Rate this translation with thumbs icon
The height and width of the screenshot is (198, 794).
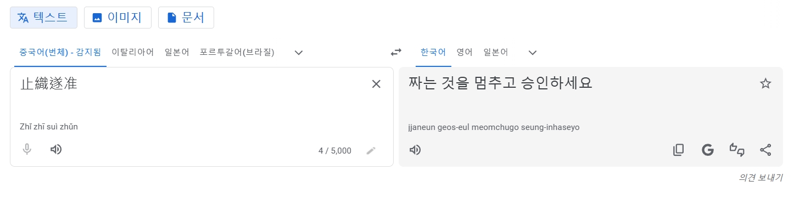coord(736,150)
